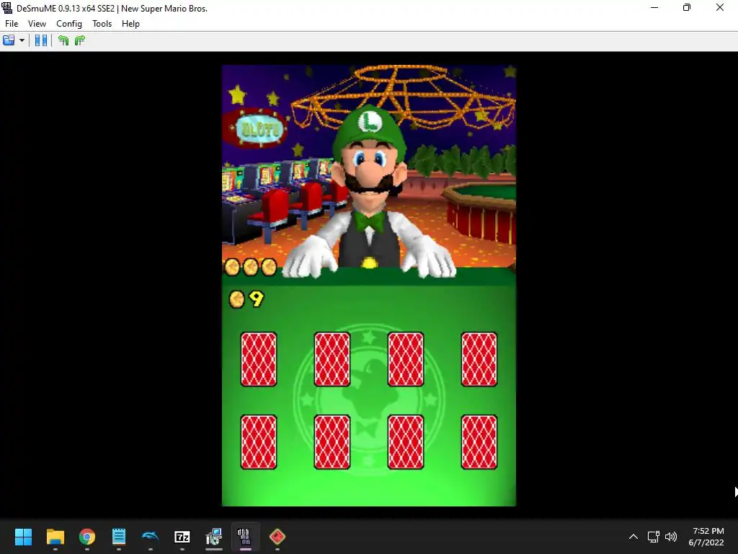738x554 pixels.
Task: Open the View menu
Action: [x=37, y=24]
